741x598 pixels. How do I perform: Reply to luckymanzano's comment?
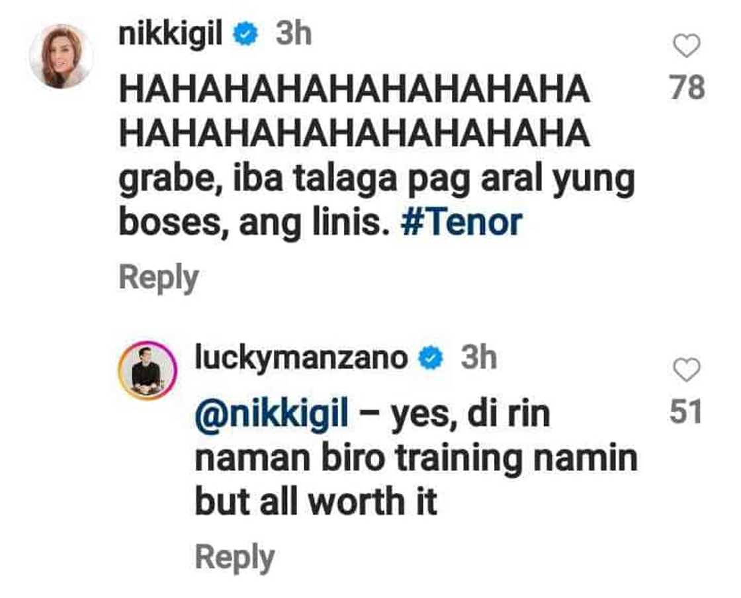coord(235,558)
